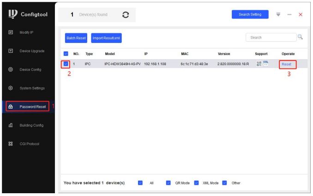313x196 pixels.
Task: Uncheck the Other filter checkbox
Action: (x=225, y=183)
